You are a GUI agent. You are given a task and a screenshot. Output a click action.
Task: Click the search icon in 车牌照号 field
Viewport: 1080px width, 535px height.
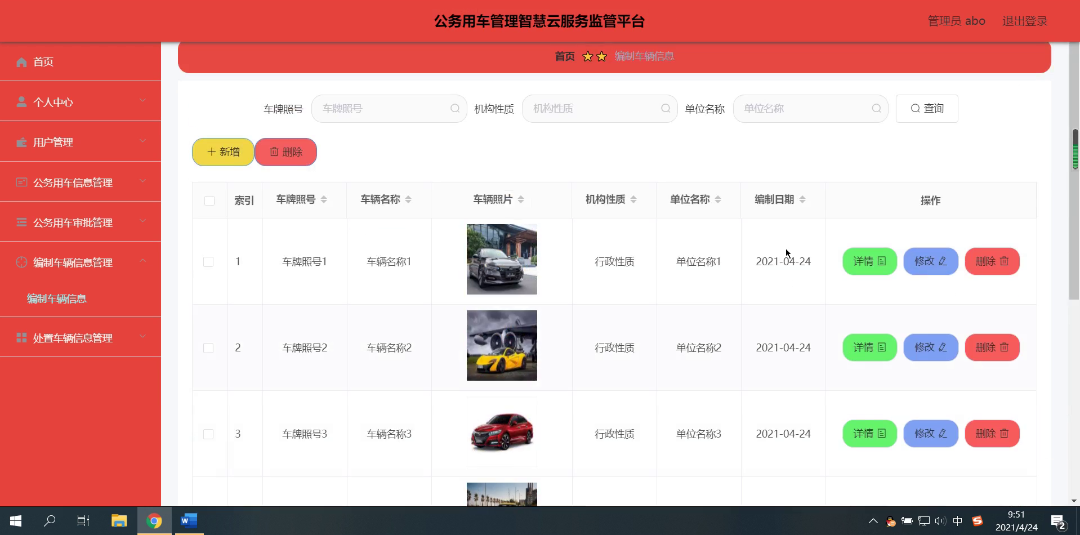click(x=455, y=109)
